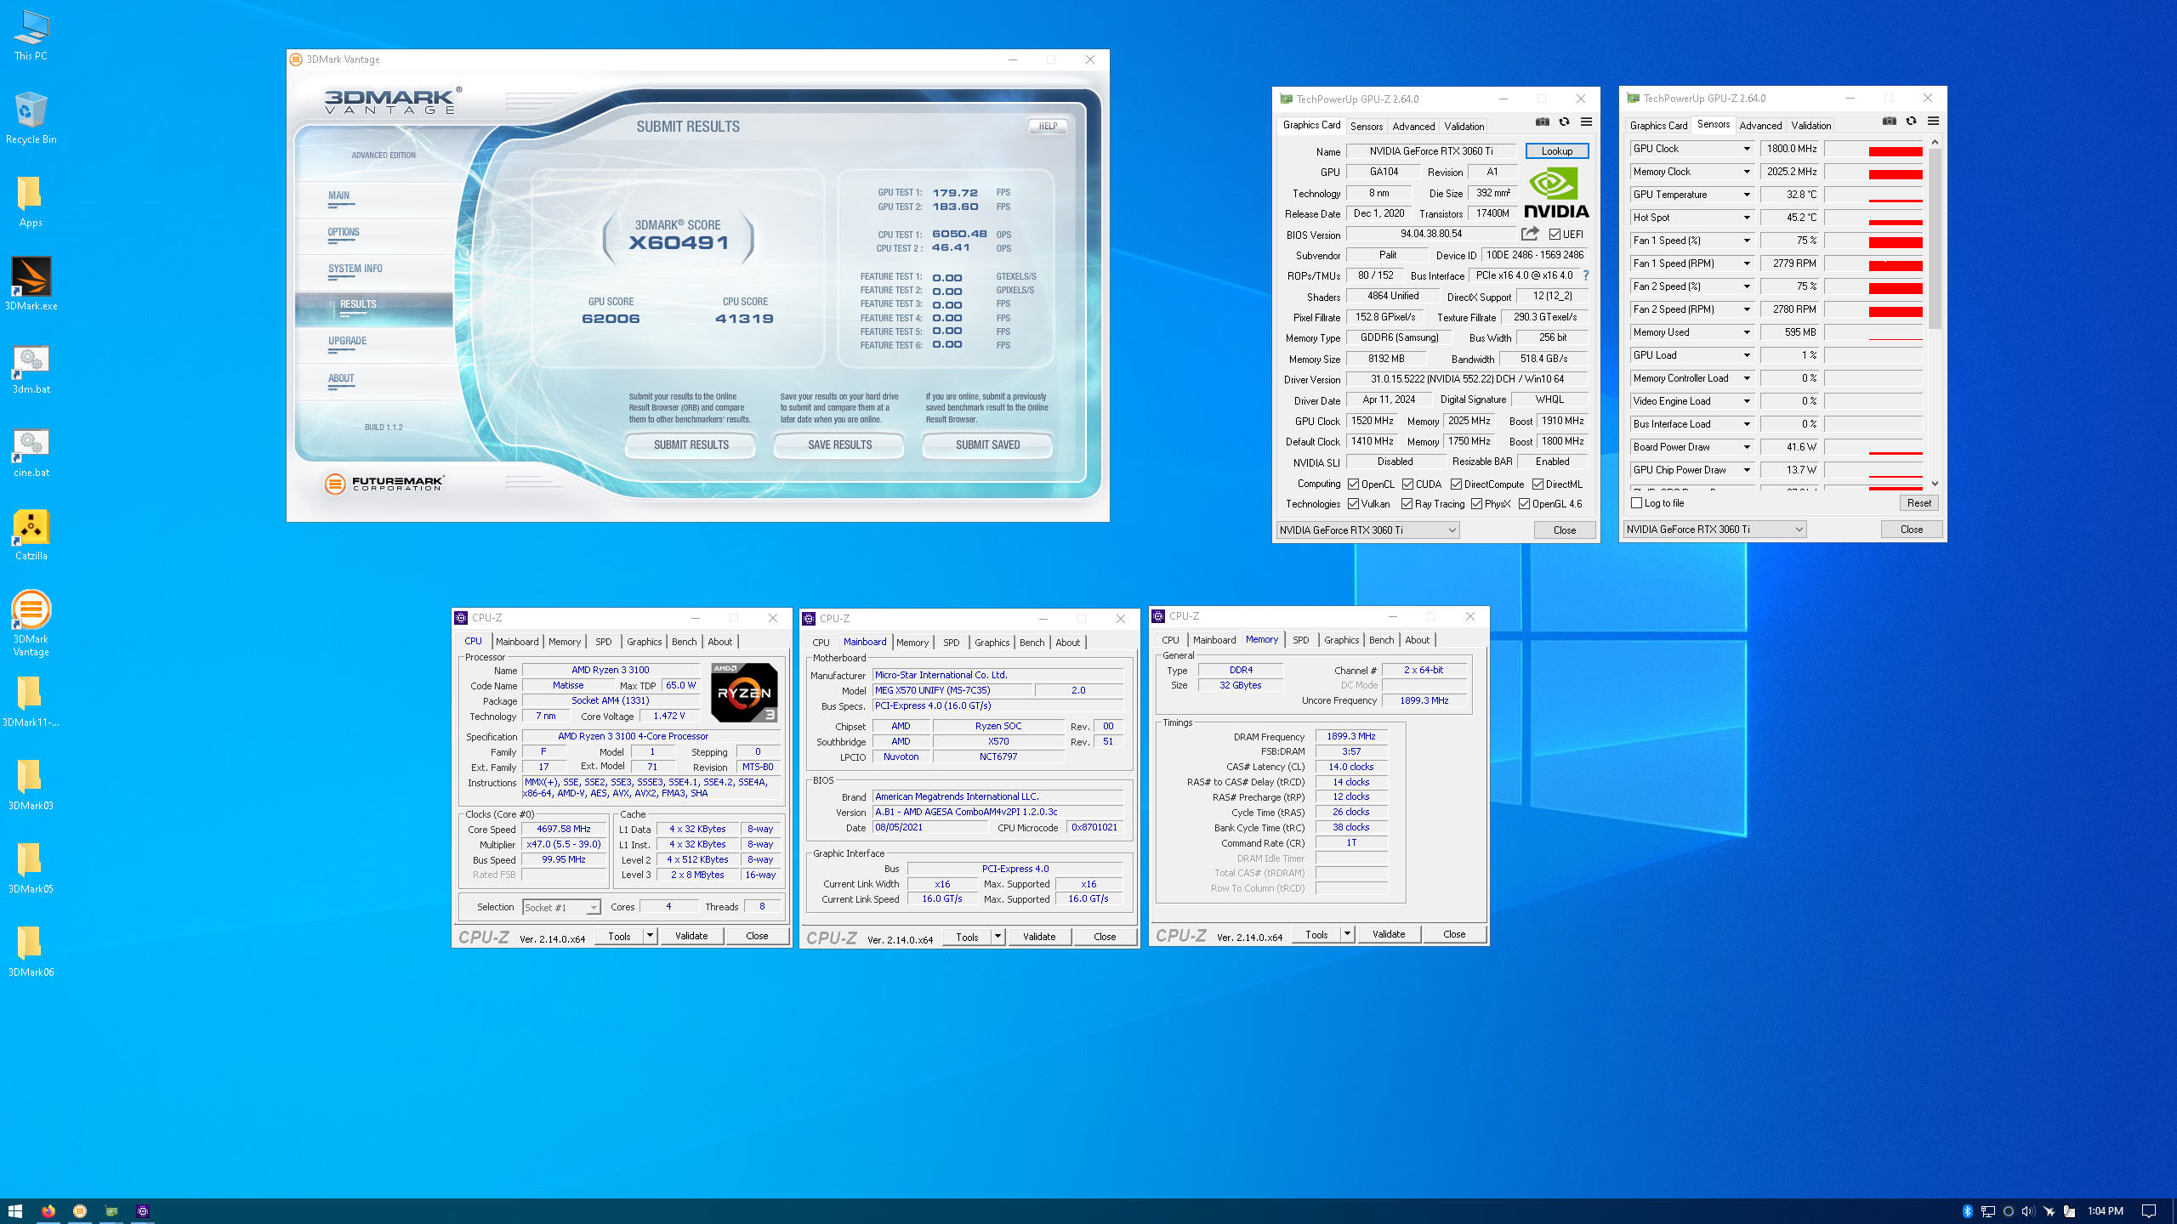
Task: Click Validate in CPU-Z Mainboard window
Action: click(x=1038, y=937)
